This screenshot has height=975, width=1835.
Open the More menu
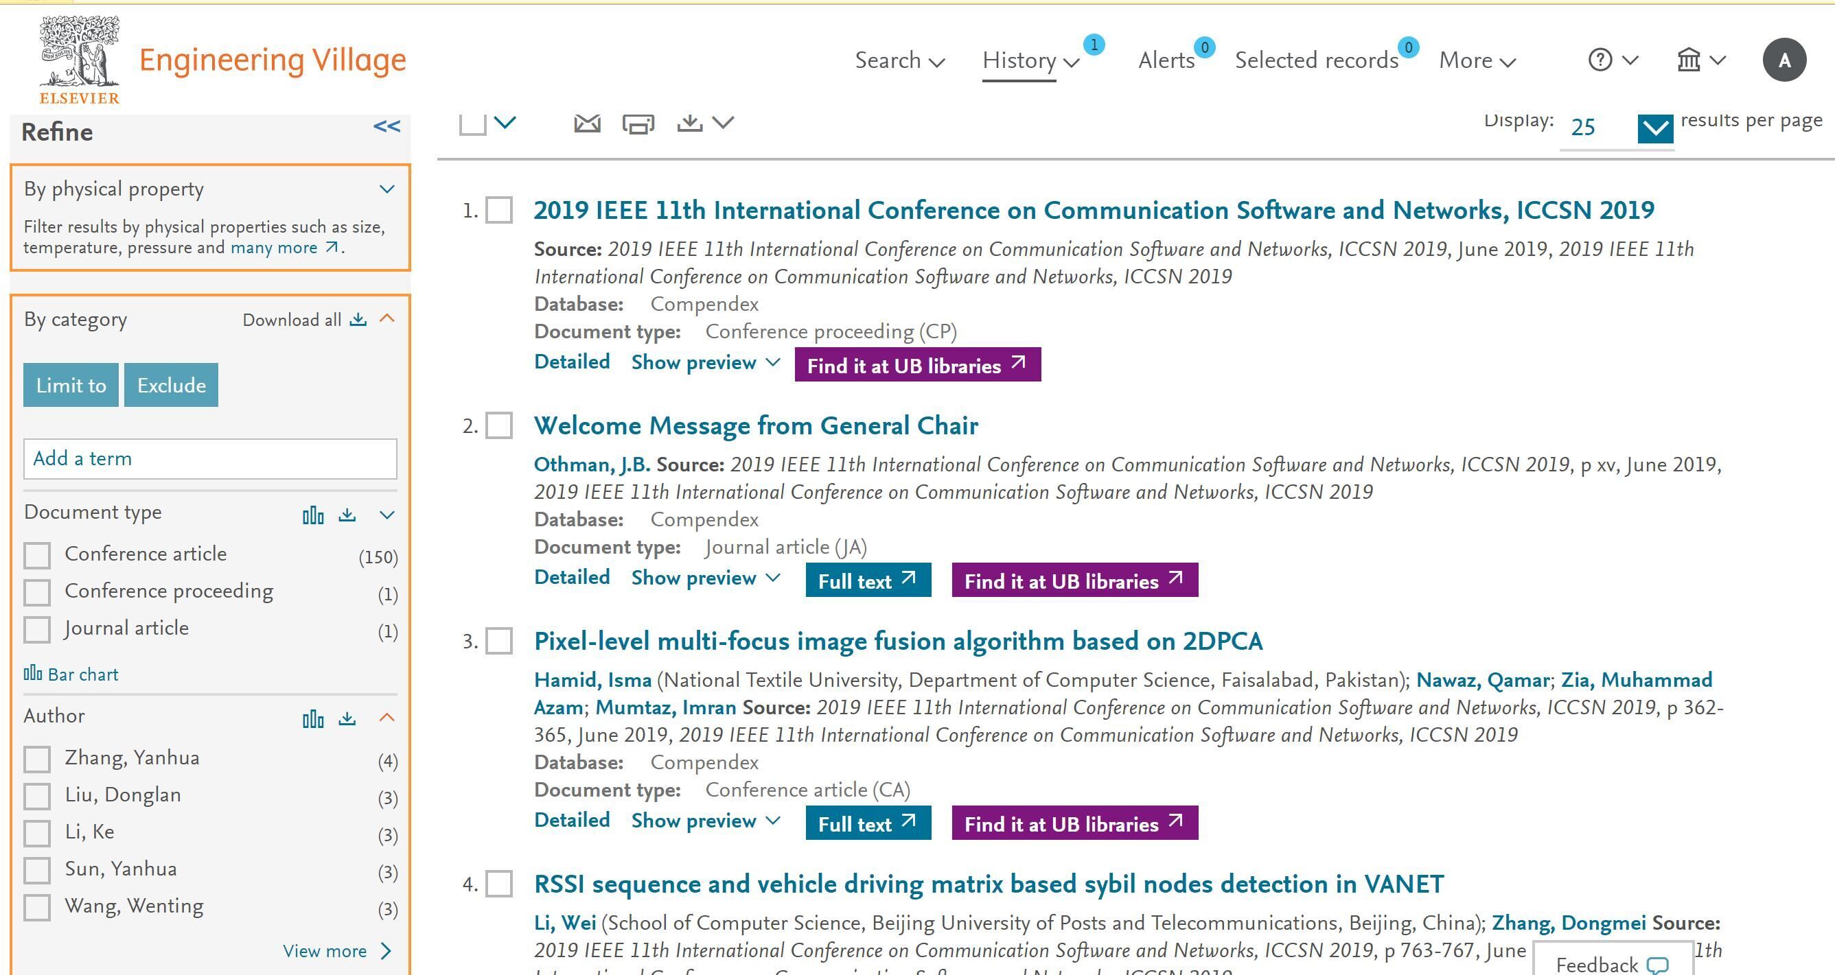click(x=1477, y=60)
